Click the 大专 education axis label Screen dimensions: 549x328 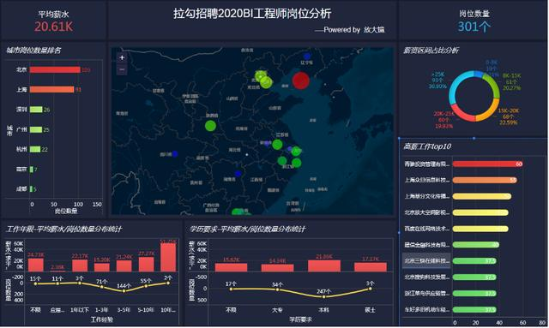coord(277,310)
